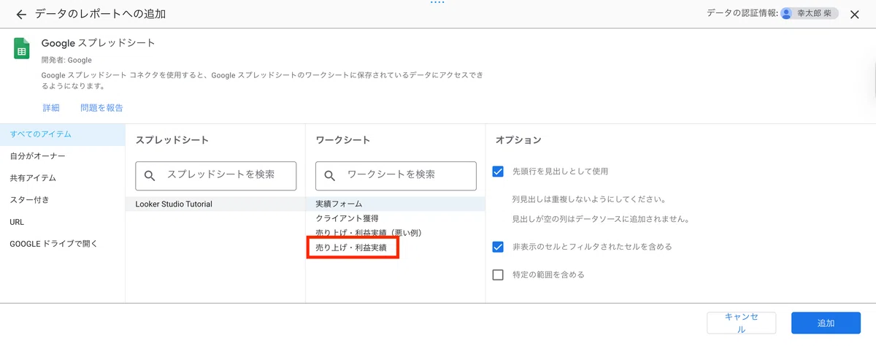Click 開発者: Google text
The width and height of the screenshot is (876, 346).
pyautogui.click(x=66, y=61)
